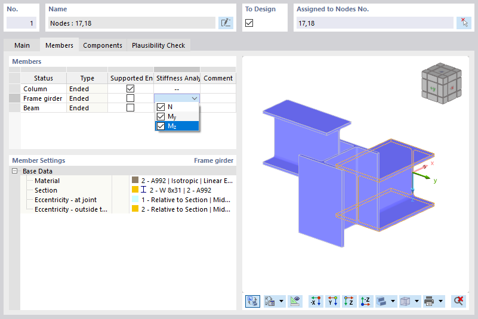This screenshot has height=319, width=478.
Task: Select the Members tab
Action: (x=59, y=45)
